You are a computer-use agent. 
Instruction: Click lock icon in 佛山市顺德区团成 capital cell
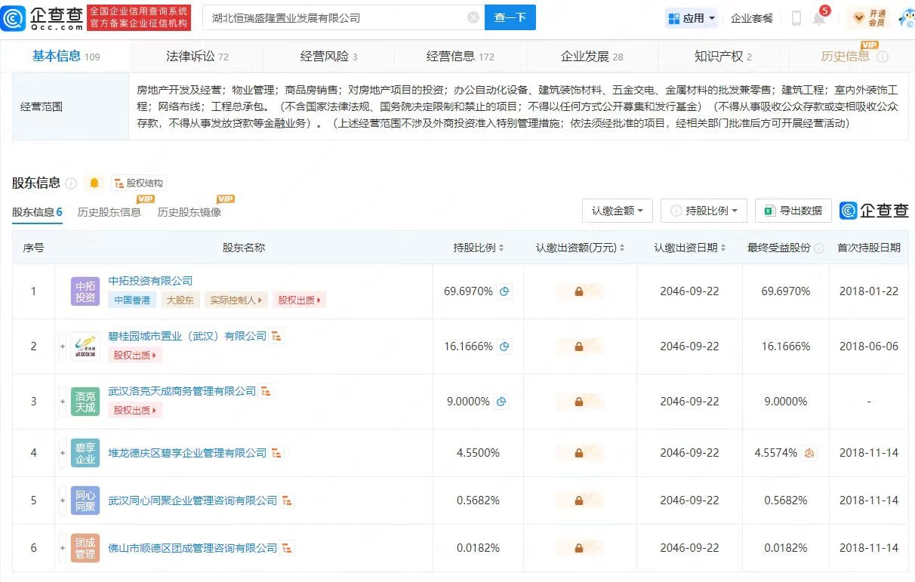point(579,548)
